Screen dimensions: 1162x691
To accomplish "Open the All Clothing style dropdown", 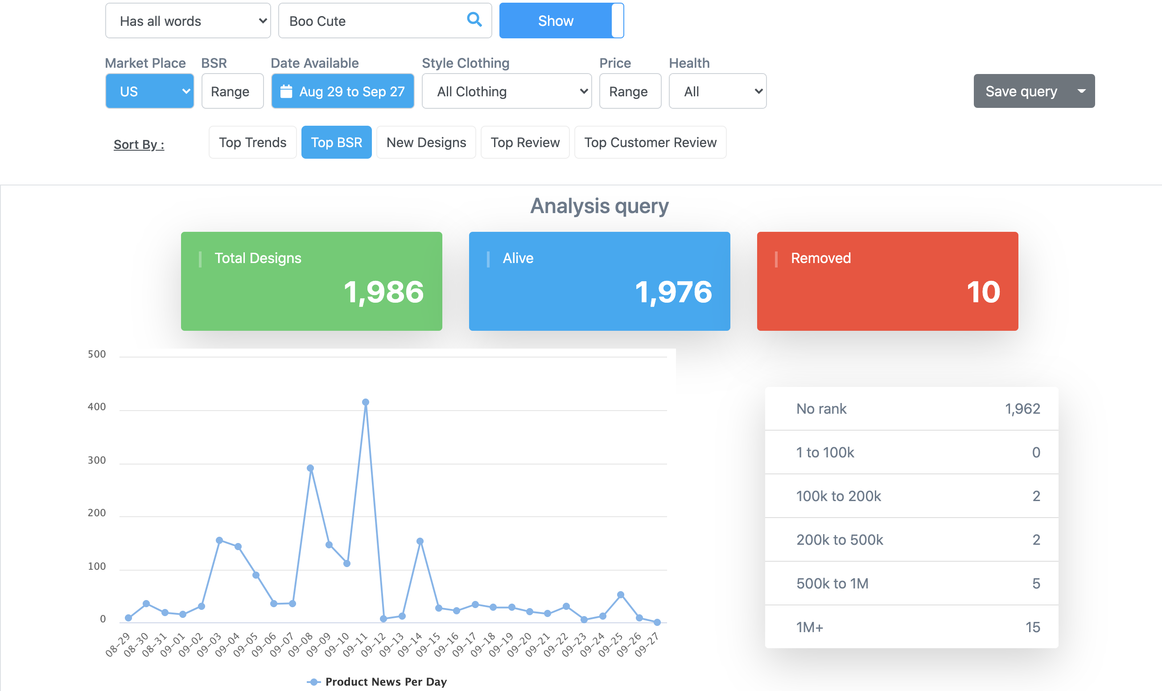I will point(506,91).
